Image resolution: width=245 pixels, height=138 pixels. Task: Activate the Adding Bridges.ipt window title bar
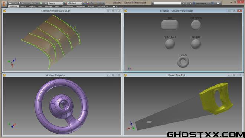pos(56,76)
